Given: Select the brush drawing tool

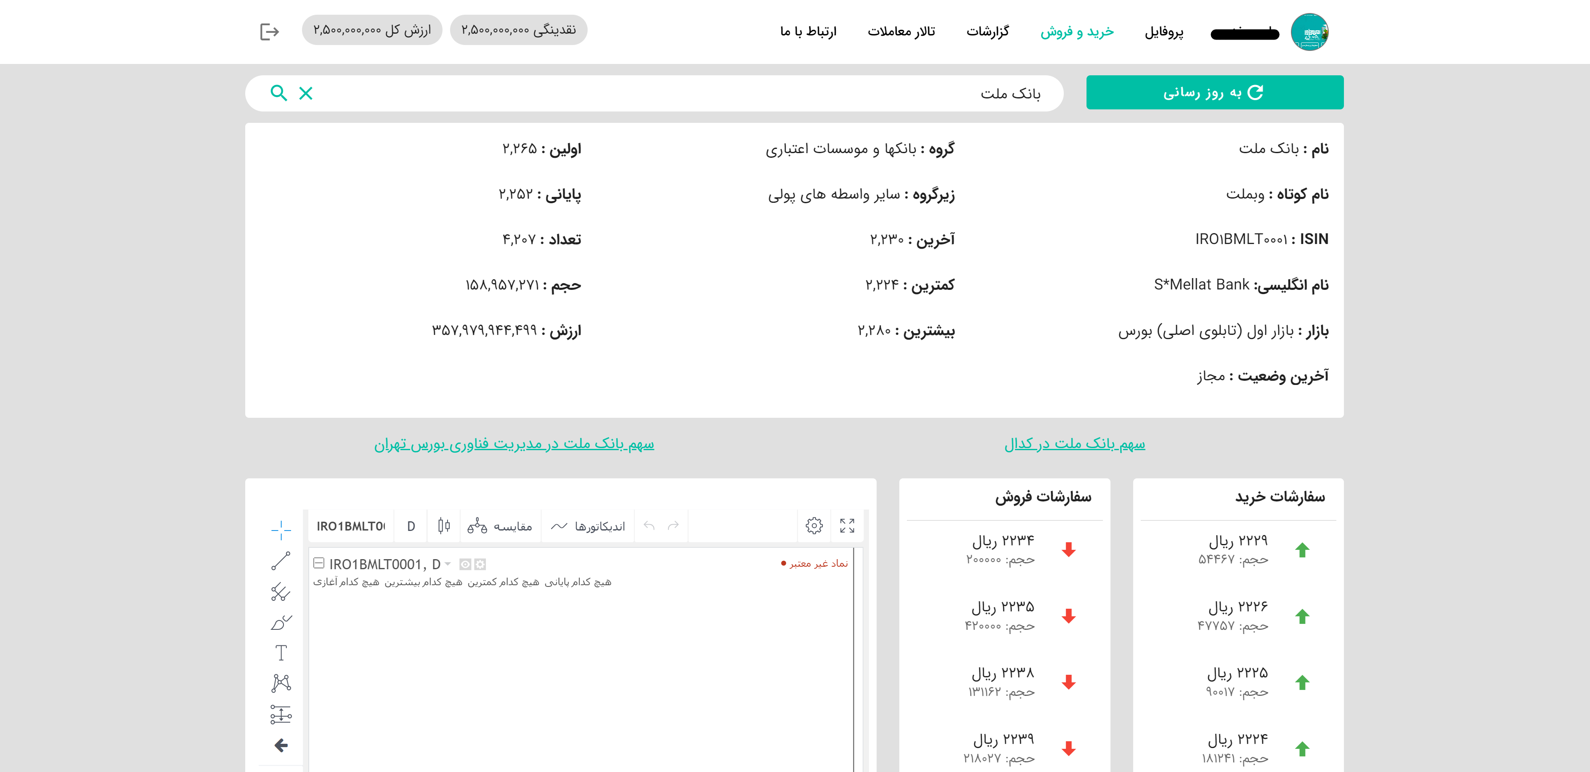Looking at the screenshot, I should click(281, 623).
